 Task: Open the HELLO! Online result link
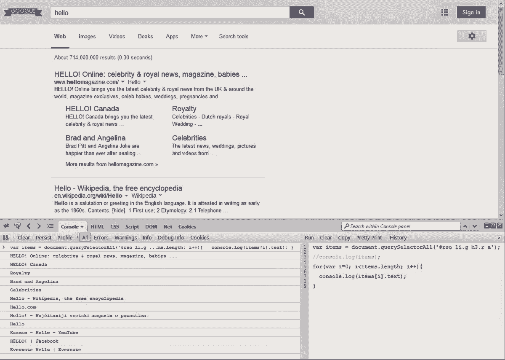pyautogui.click(x=151, y=74)
